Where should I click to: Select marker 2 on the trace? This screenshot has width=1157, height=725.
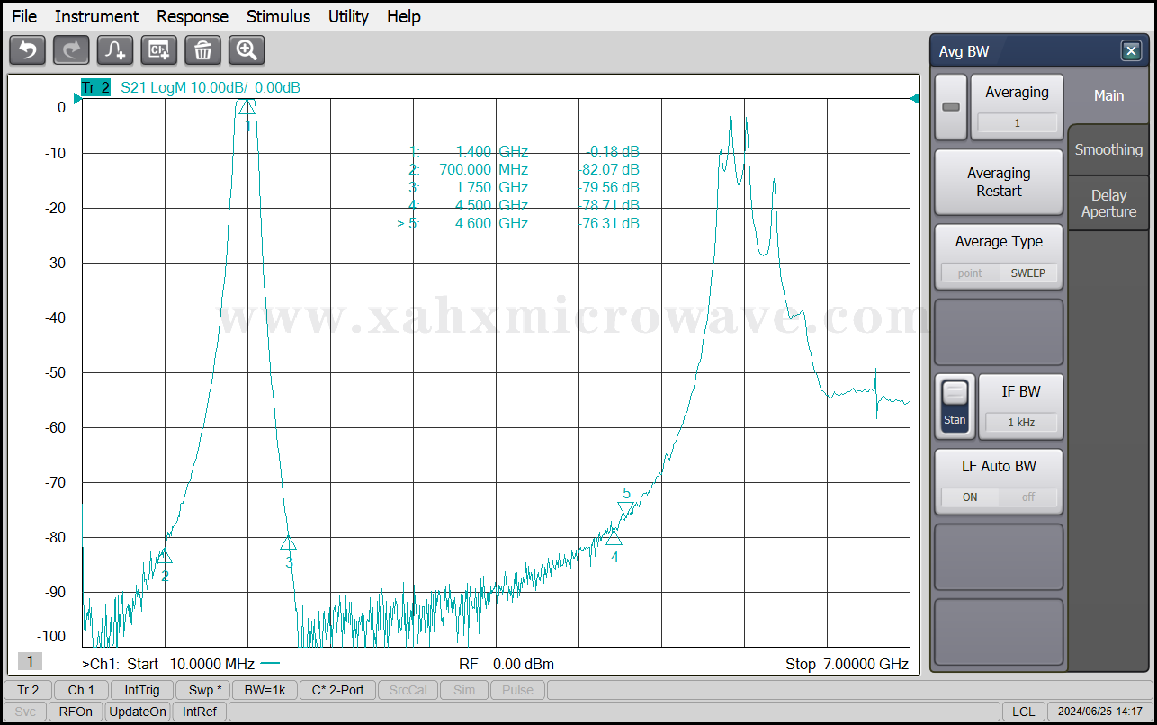pyautogui.click(x=165, y=557)
